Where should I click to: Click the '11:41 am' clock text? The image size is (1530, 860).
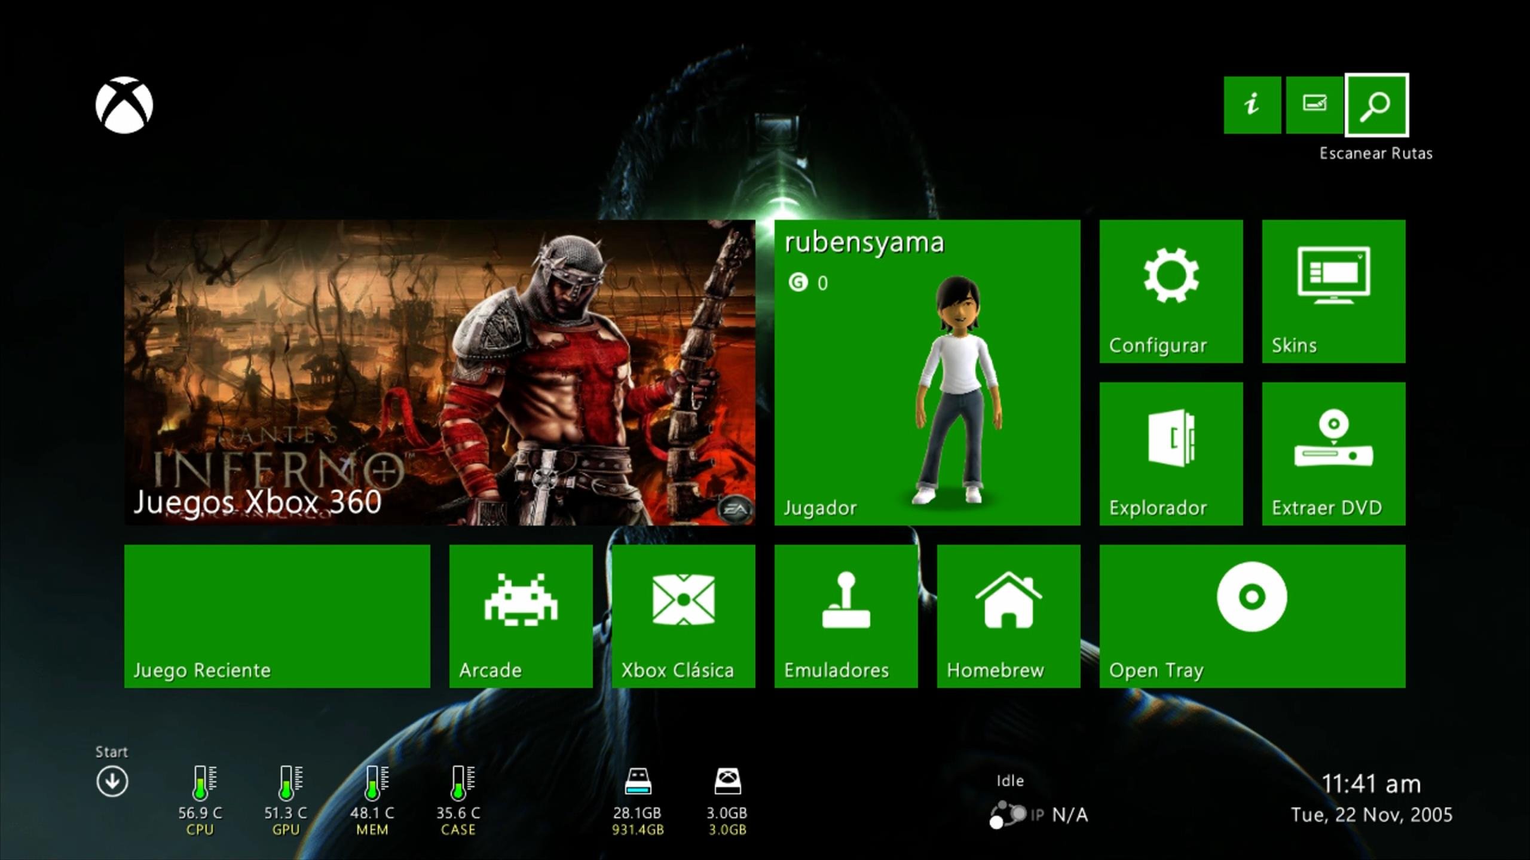pyautogui.click(x=1371, y=784)
